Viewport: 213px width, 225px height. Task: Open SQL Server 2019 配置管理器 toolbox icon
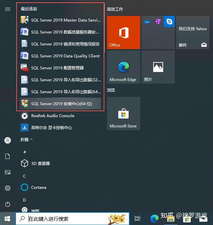[x=25, y=68]
